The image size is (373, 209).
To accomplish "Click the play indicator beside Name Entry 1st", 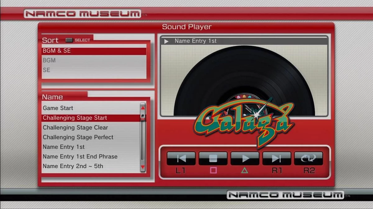I will [167, 41].
